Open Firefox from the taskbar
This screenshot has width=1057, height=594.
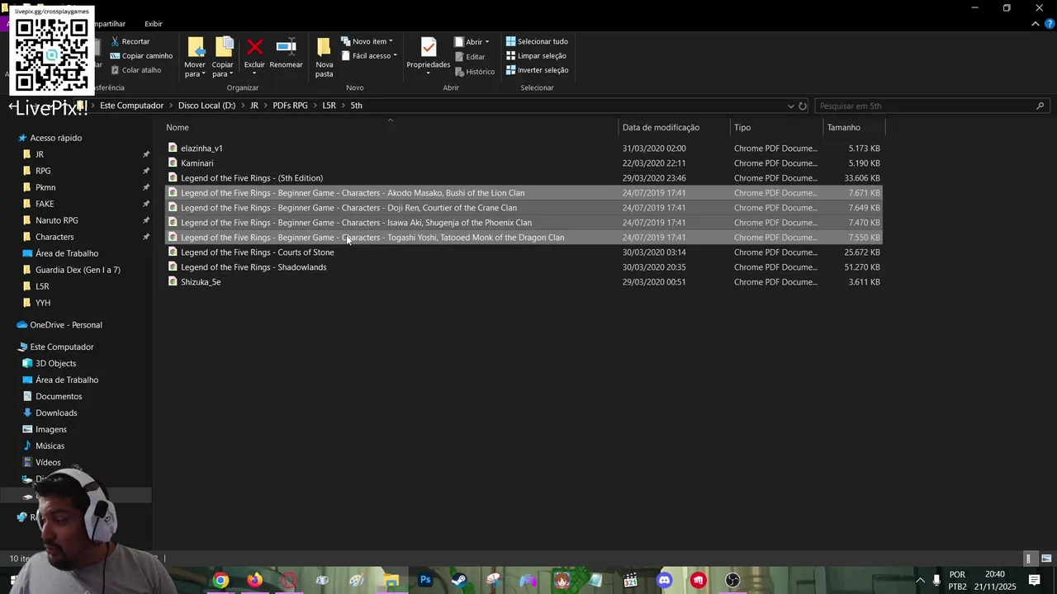(255, 580)
